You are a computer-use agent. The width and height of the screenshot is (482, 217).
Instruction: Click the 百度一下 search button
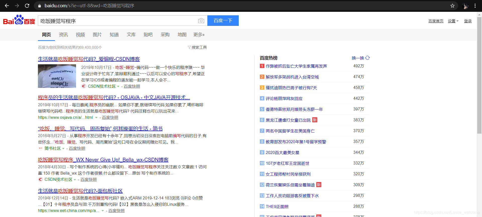click(x=223, y=21)
